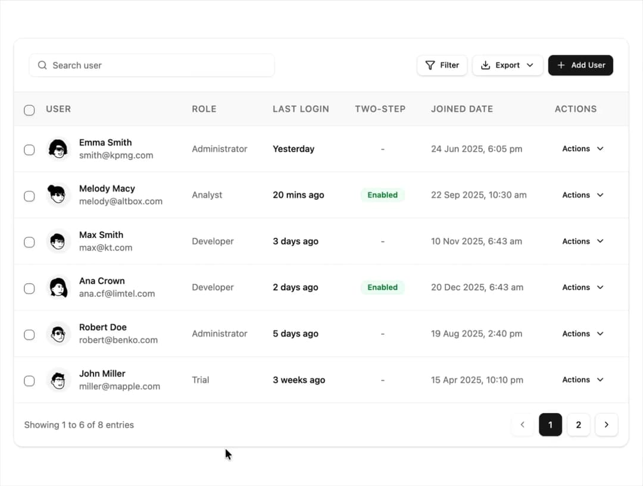Select John Miller's row checkbox

(x=29, y=381)
